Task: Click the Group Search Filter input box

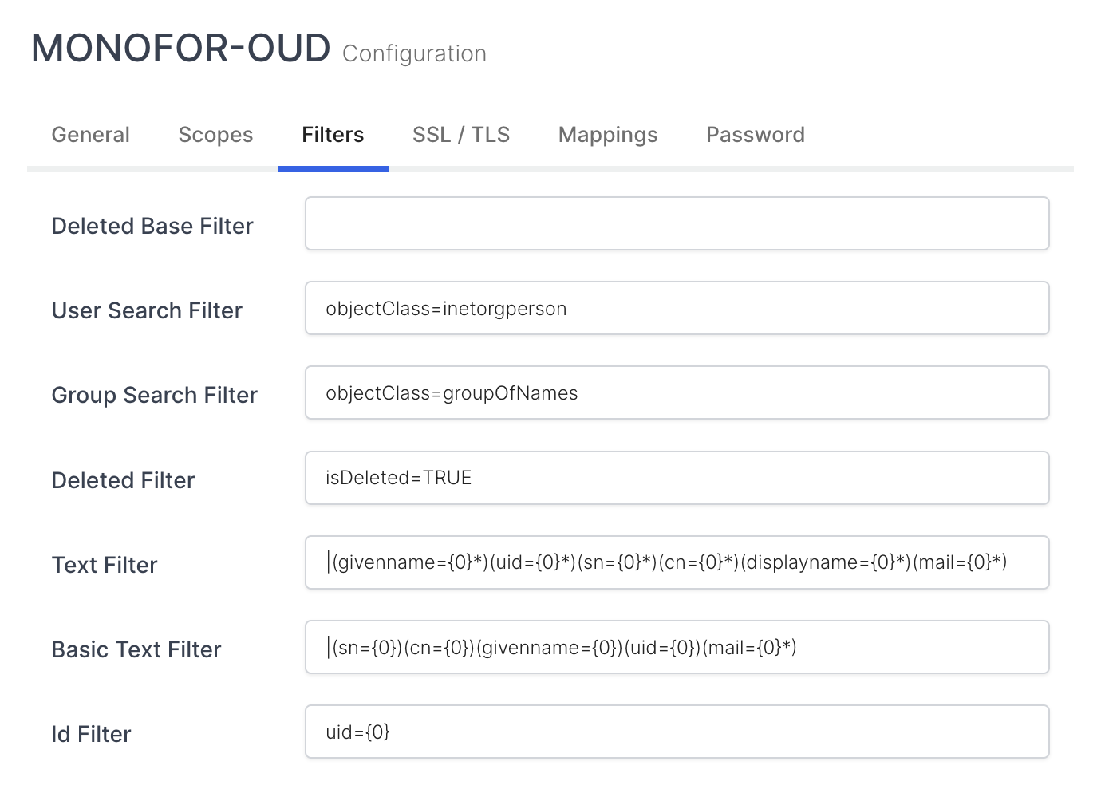Action: point(677,392)
